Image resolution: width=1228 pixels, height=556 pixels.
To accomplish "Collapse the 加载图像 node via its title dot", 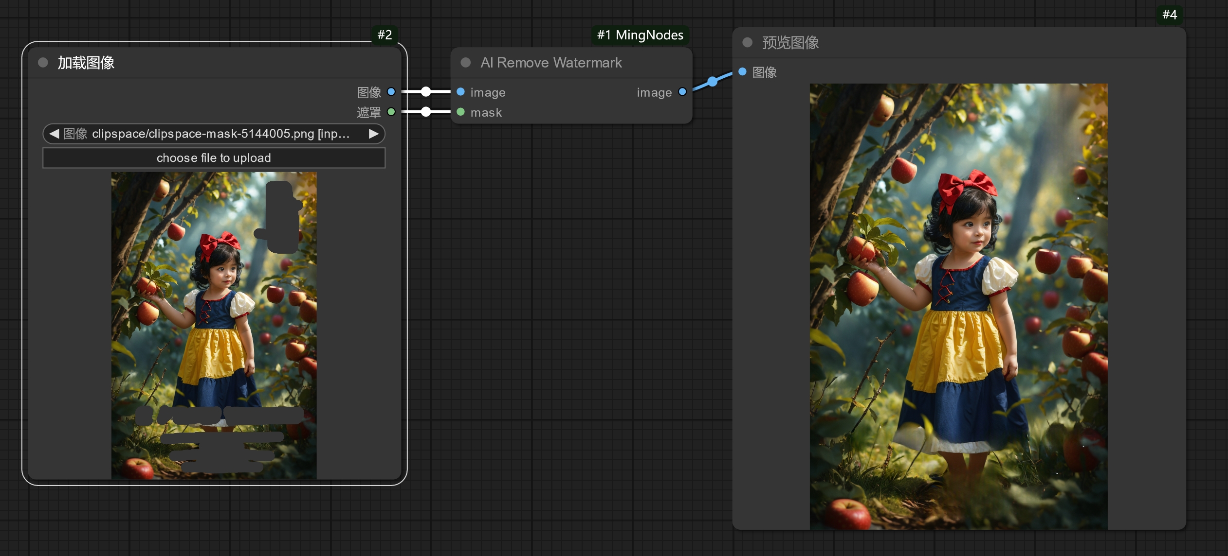I will [x=43, y=63].
